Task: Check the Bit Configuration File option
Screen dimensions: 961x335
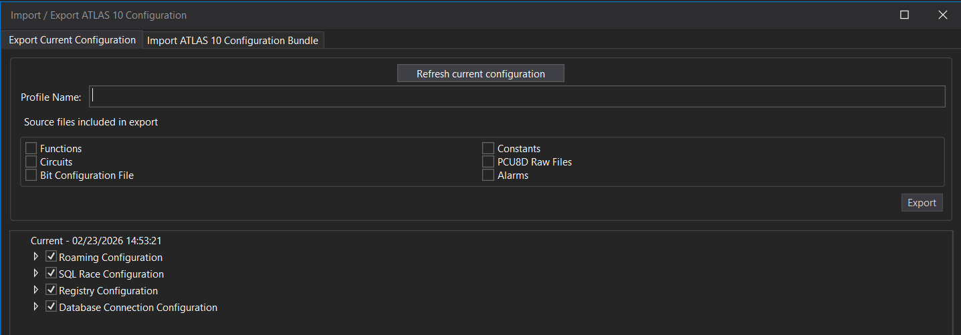Action: [x=31, y=175]
